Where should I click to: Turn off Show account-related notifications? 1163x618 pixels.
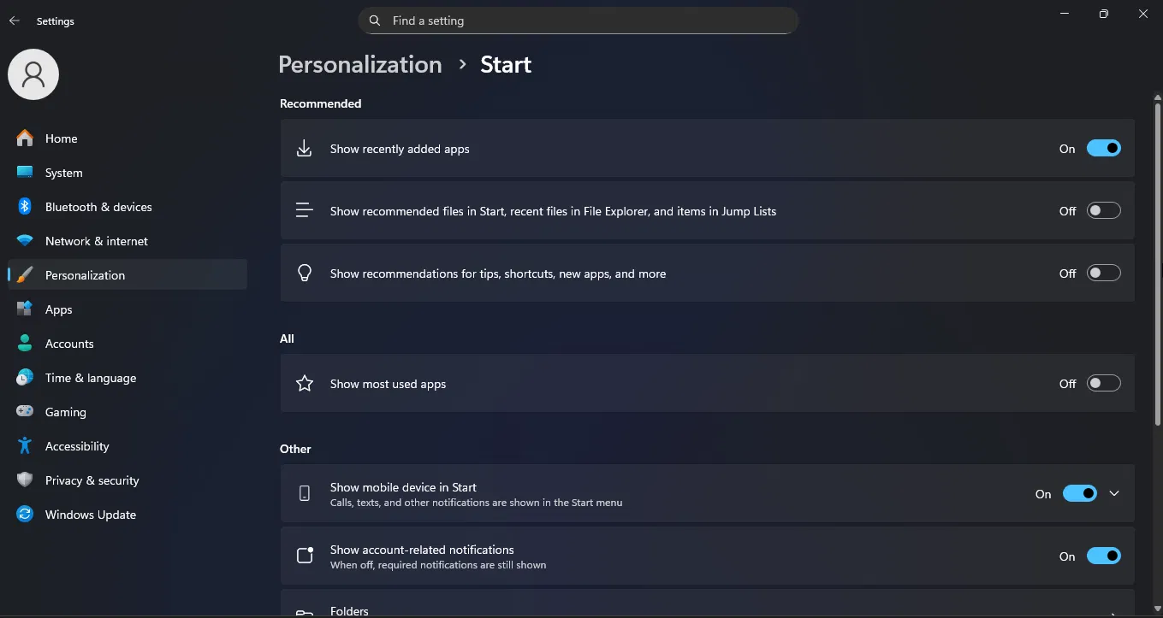point(1104,556)
